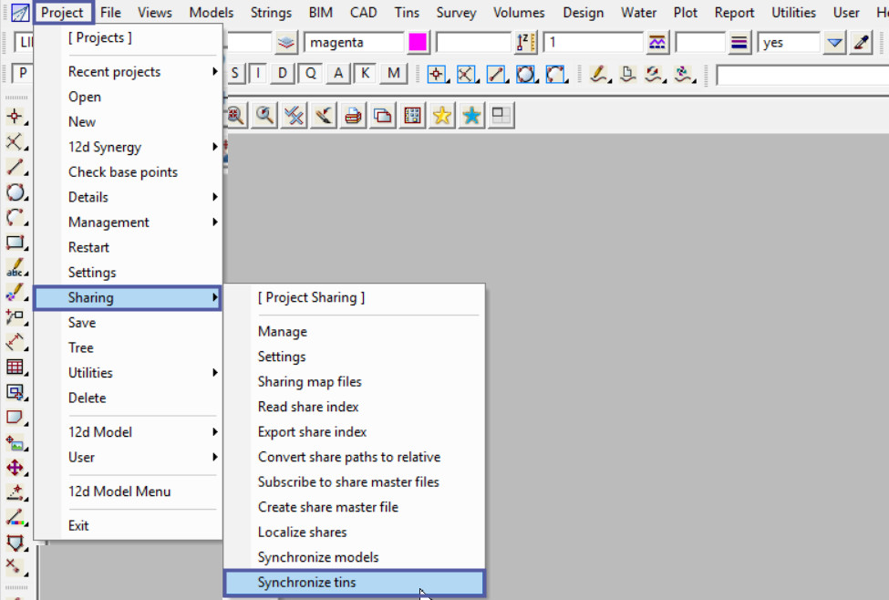This screenshot has width=889, height=600.
Task: Click the eyedropper icon on top toolbar
Action: coord(861,43)
